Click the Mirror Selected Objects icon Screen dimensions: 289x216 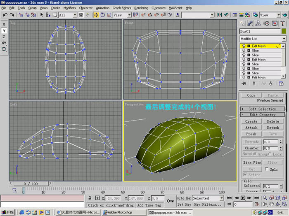[220, 15]
